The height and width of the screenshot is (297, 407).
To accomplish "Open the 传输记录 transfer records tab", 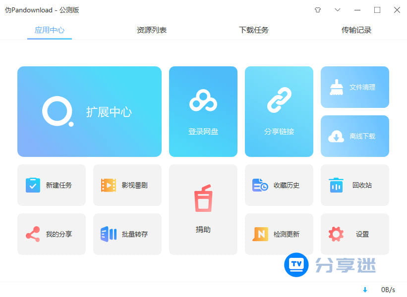I will click(356, 30).
